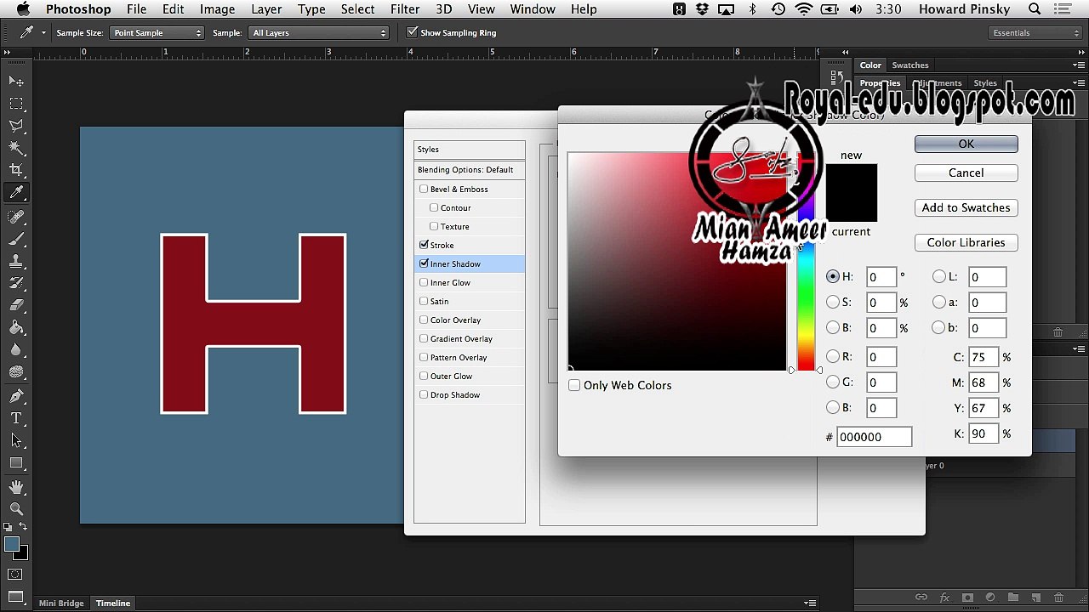Open the Image menu

pos(217,9)
